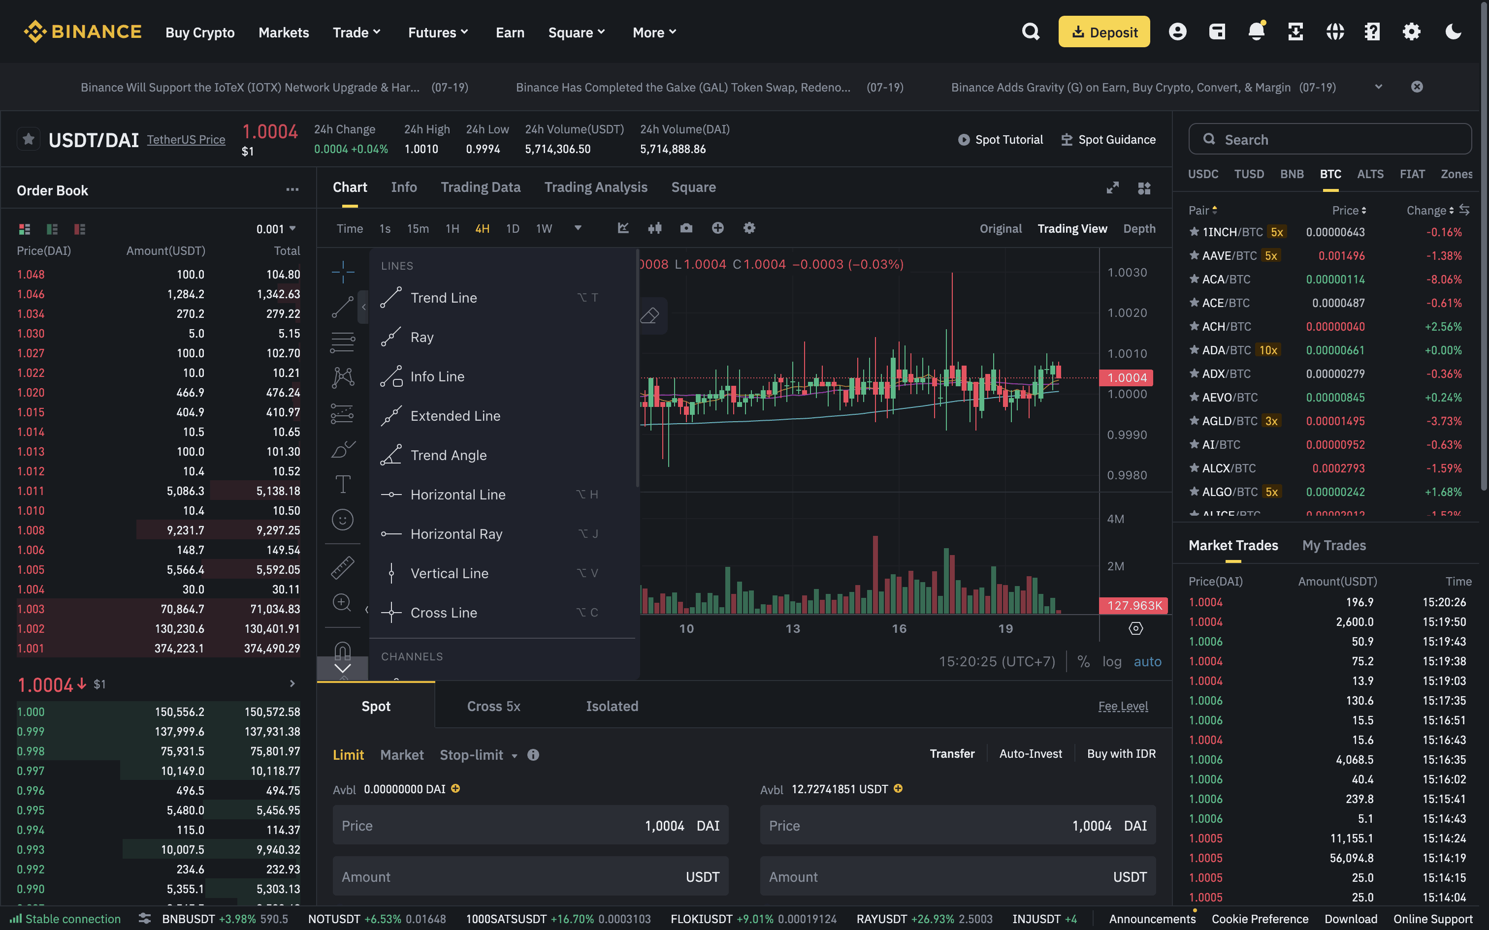Image resolution: width=1489 pixels, height=930 pixels.
Task: Toggle log scale on chart
Action: pos(1111,662)
